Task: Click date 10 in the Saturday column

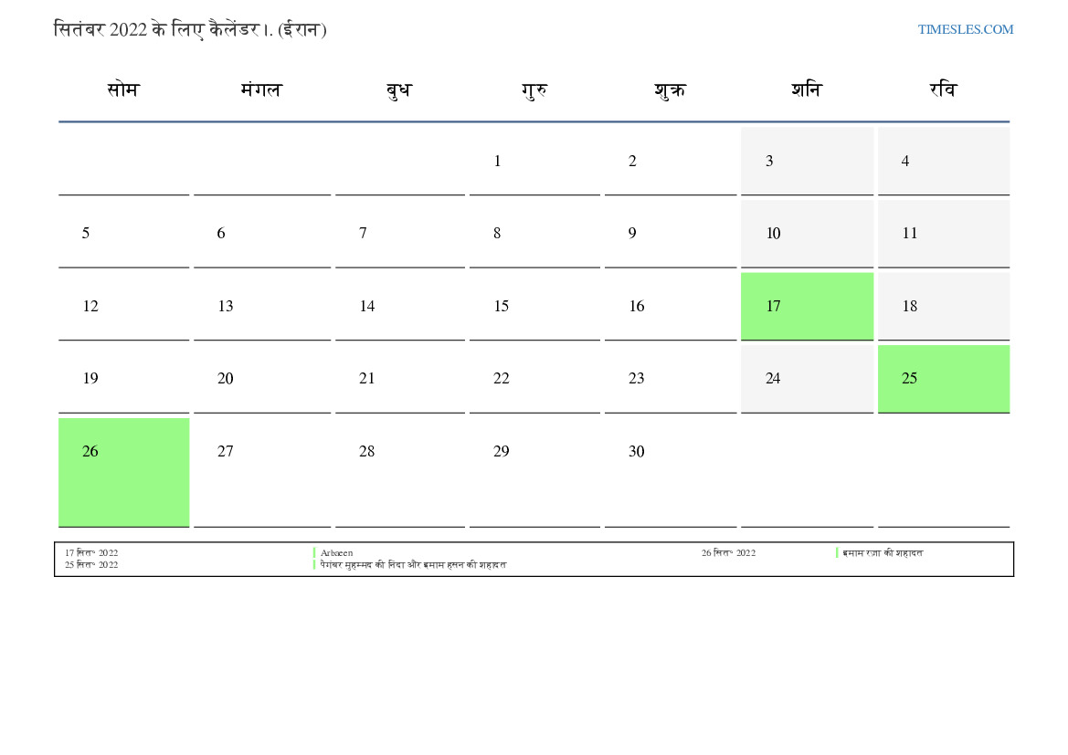Action: point(773,234)
